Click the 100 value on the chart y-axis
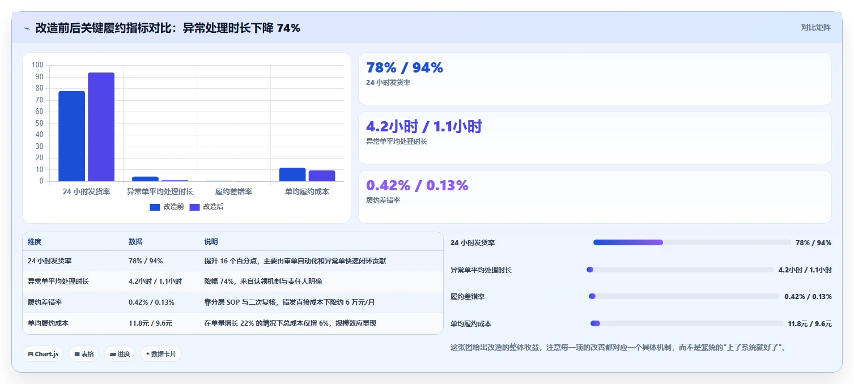Screen dimensions: 854x384 click(x=37, y=65)
